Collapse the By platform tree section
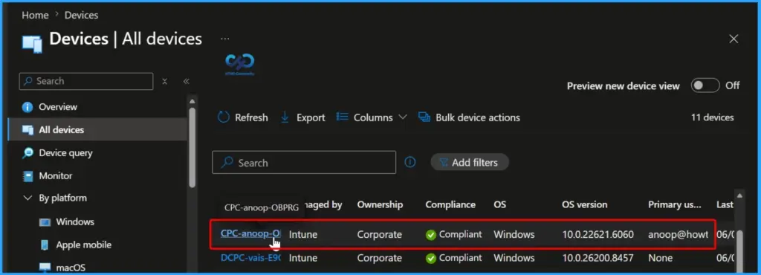 tap(27, 198)
